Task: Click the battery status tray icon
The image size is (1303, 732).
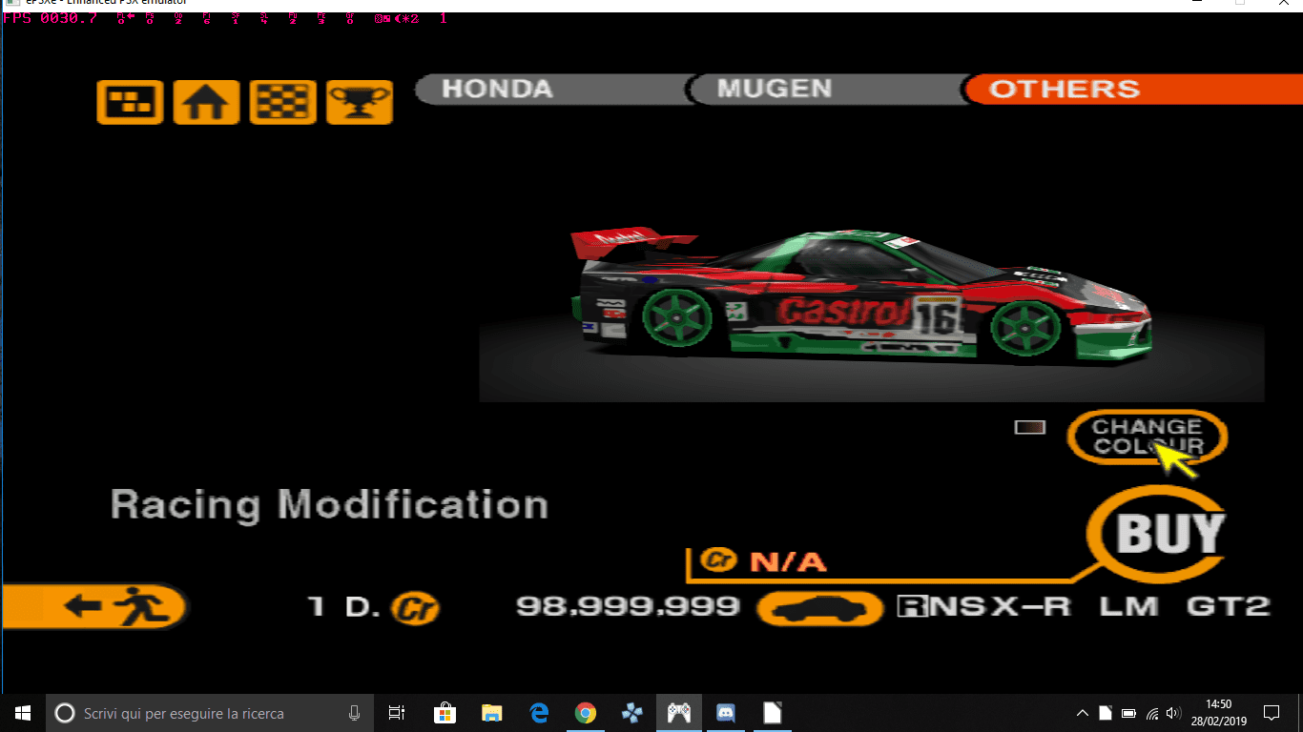Action: (x=1128, y=713)
